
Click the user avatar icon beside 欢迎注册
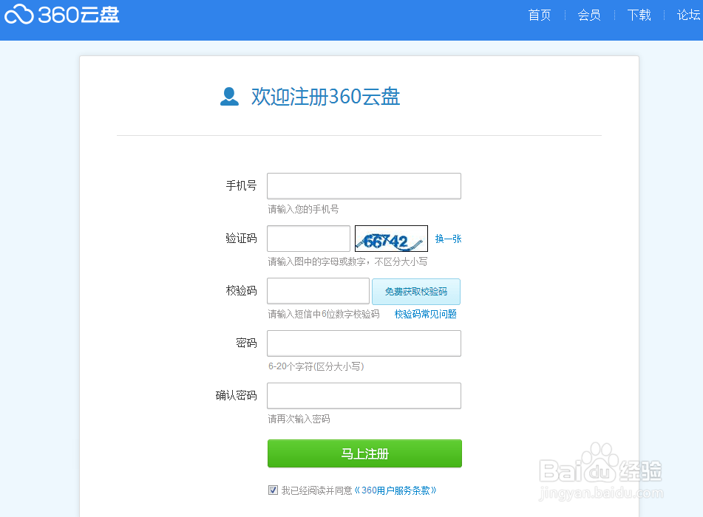[x=230, y=96]
